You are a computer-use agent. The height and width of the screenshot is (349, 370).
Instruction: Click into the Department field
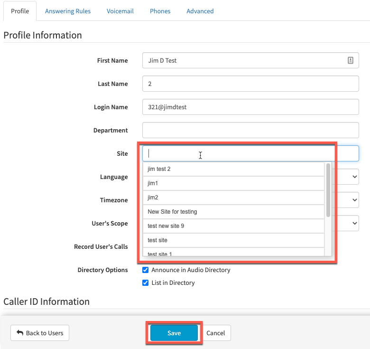[x=250, y=130]
